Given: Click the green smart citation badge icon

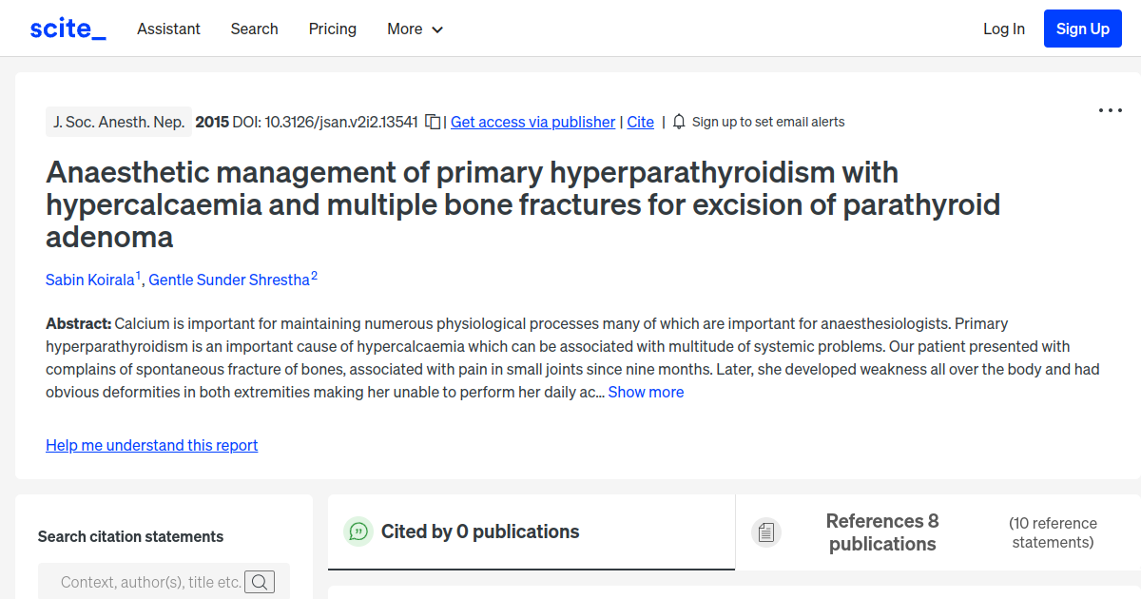Looking at the screenshot, I should (x=358, y=531).
